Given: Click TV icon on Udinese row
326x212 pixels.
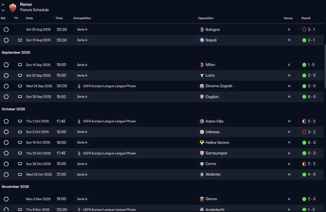Looking at the screenshot, I should [x=20, y=132].
